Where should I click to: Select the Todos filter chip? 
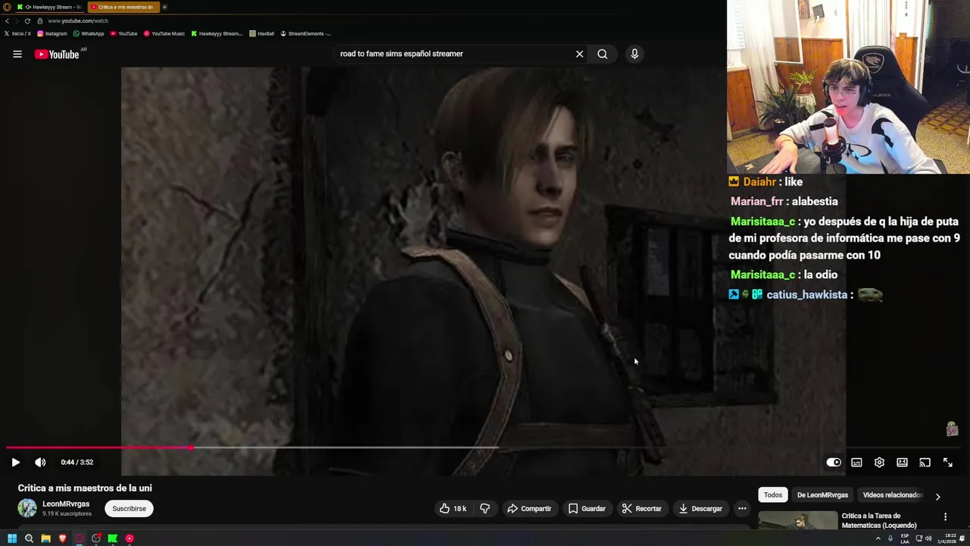coord(773,495)
